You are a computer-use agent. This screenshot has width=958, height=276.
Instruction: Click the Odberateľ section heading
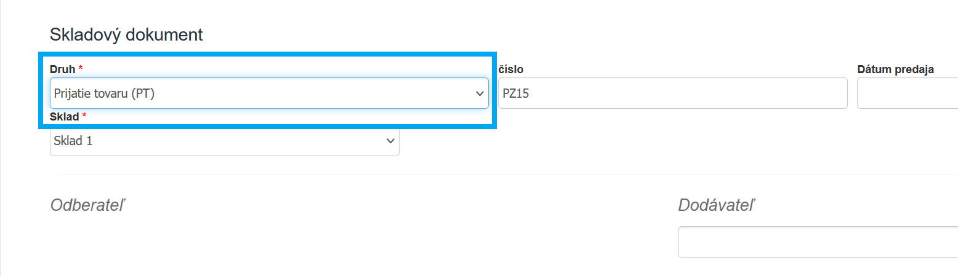click(88, 205)
